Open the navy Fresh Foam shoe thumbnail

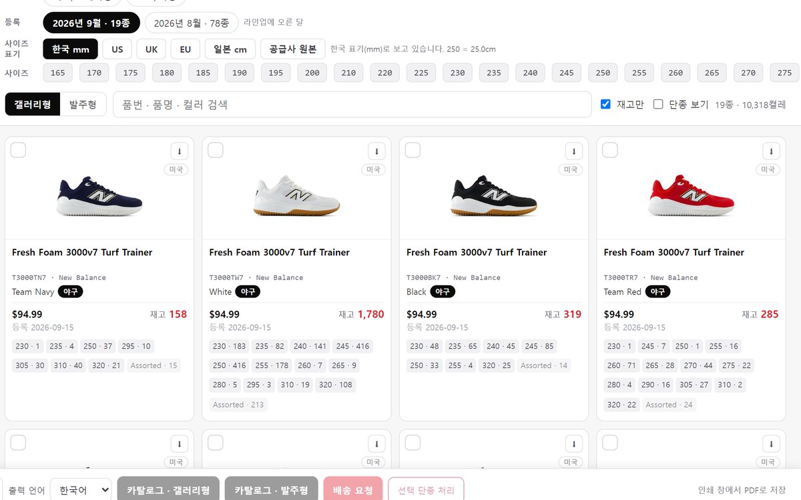pos(99,196)
